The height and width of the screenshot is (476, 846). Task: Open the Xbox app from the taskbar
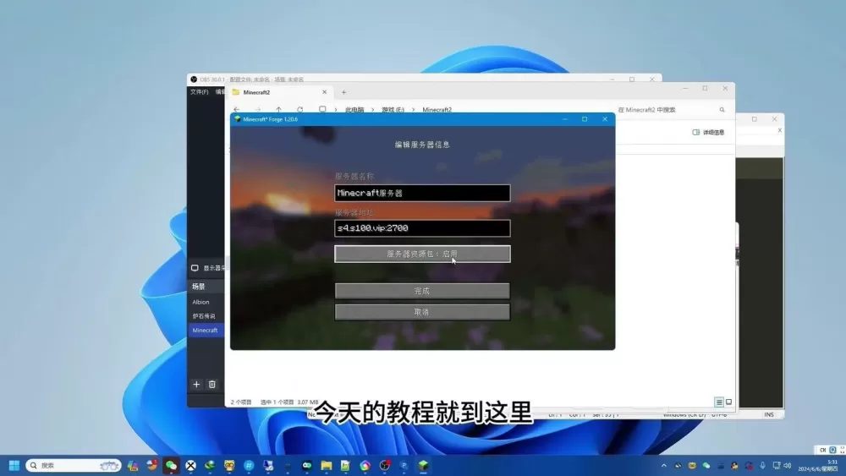click(x=190, y=465)
